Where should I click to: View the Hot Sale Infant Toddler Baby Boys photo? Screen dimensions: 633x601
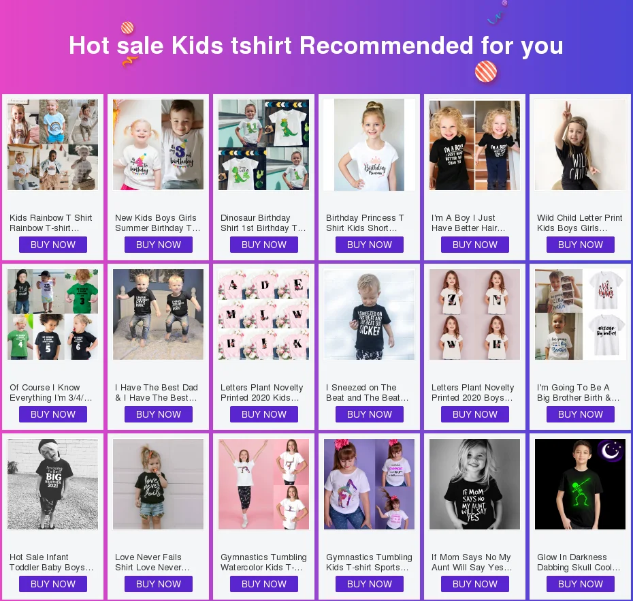[x=53, y=484]
